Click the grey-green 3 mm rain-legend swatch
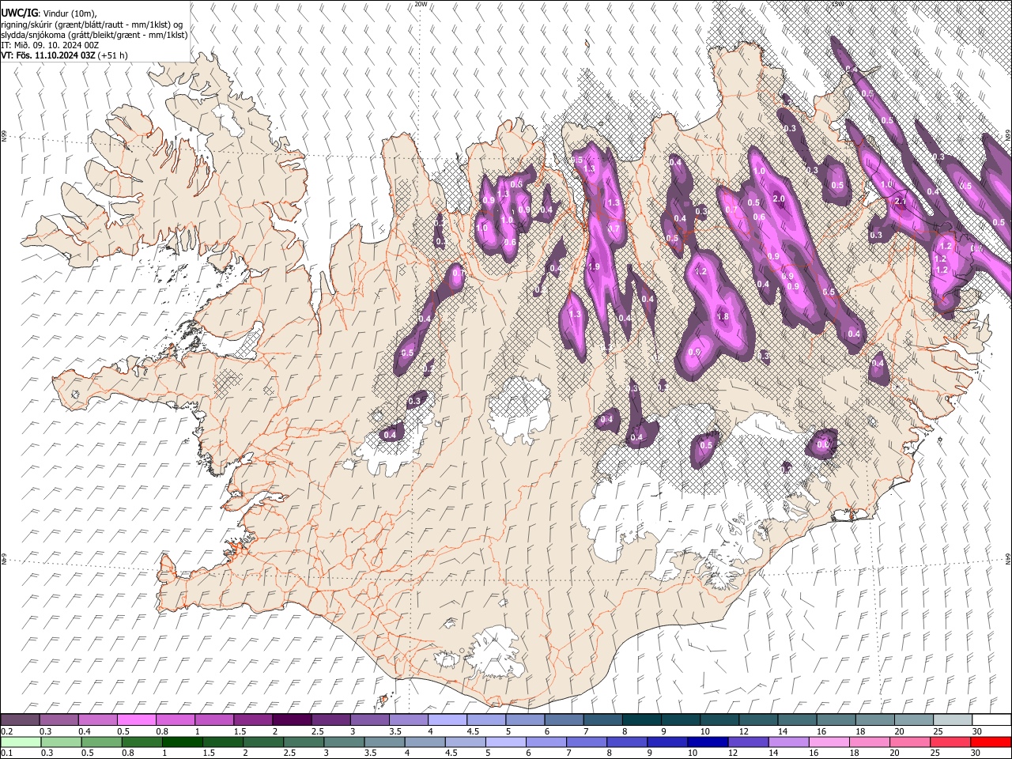Image resolution: width=1012 pixels, height=759 pixels. point(344,742)
